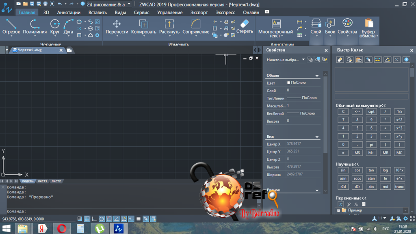Open the Сервис ribbon tab
Image resolution: width=416 pixels, height=234 pixels.
[141, 13]
